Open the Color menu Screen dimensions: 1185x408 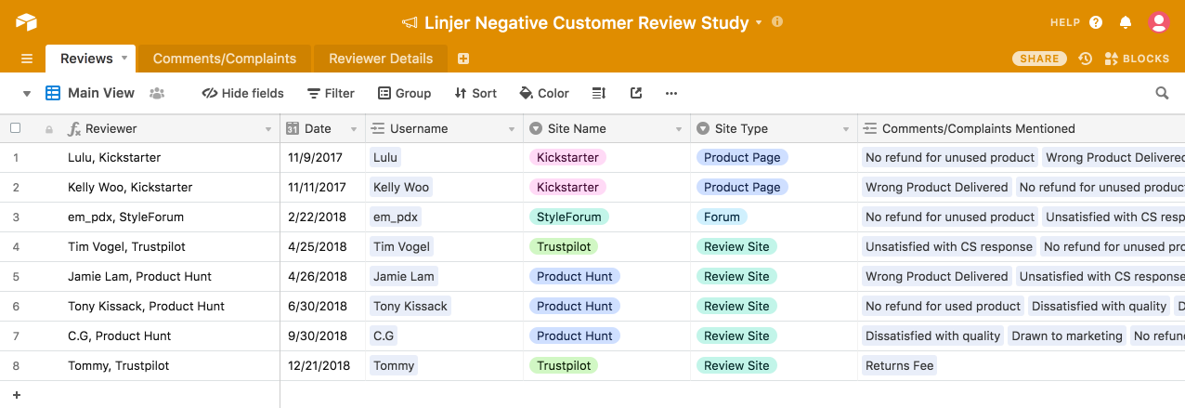click(x=544, y=93)
